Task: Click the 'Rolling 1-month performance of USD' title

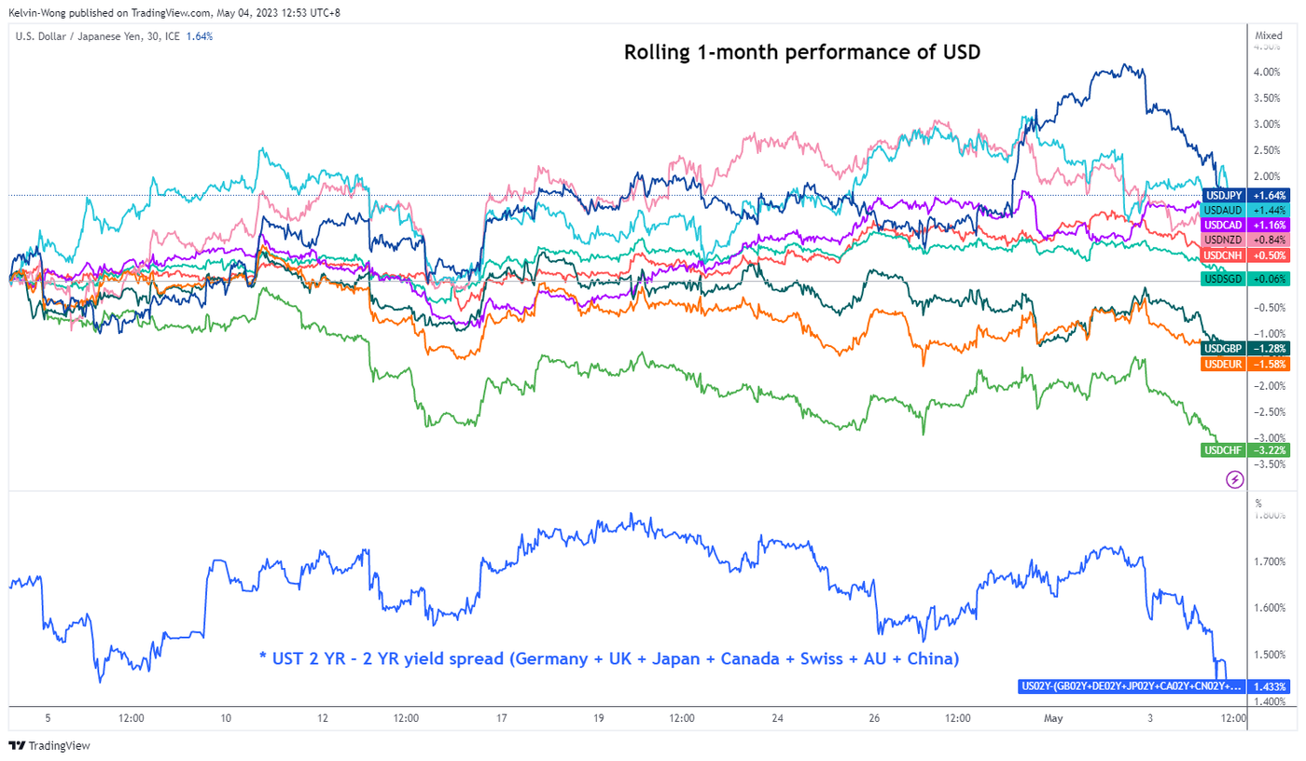Action: tap(802, 53)
